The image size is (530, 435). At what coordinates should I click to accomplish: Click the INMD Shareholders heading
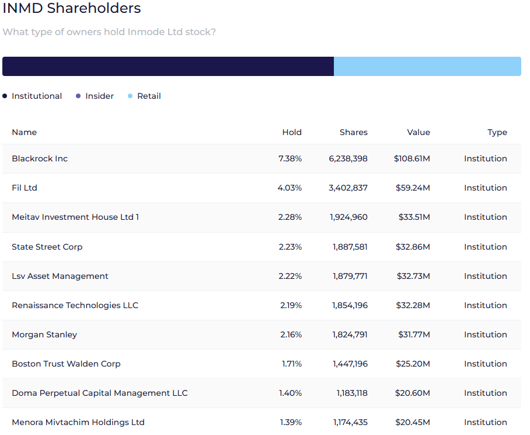tap(72, 8)
